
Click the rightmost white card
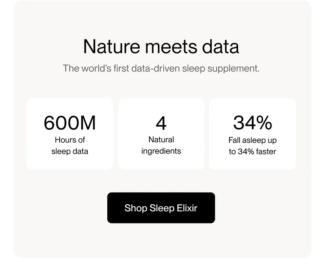pos(252,133)
